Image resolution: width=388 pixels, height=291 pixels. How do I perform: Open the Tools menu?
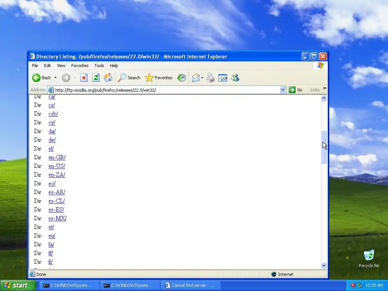coord(99,66)
